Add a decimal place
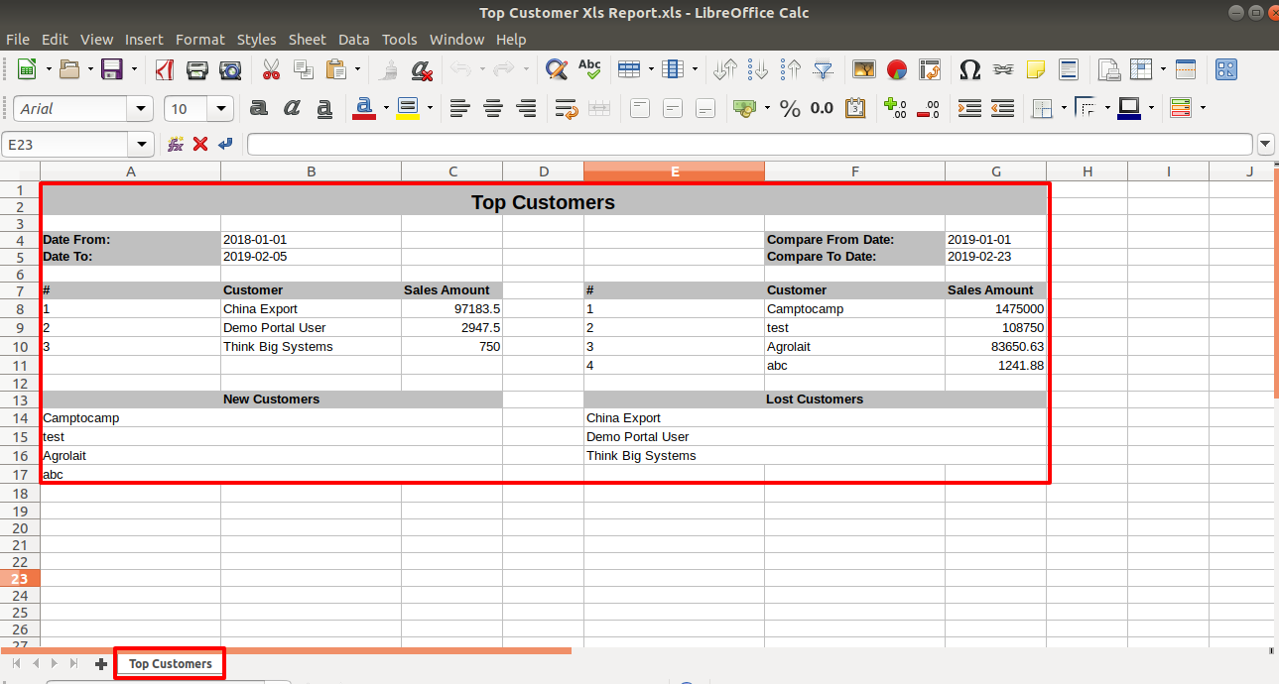Screen dimensions: 1279x684 tap(895, 108)
